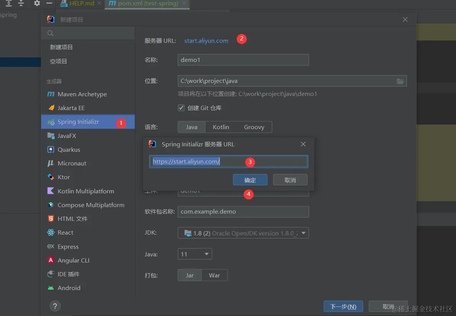The image size is (456, 316).
Task: Click the server URL text field
Action: [229, 162]
